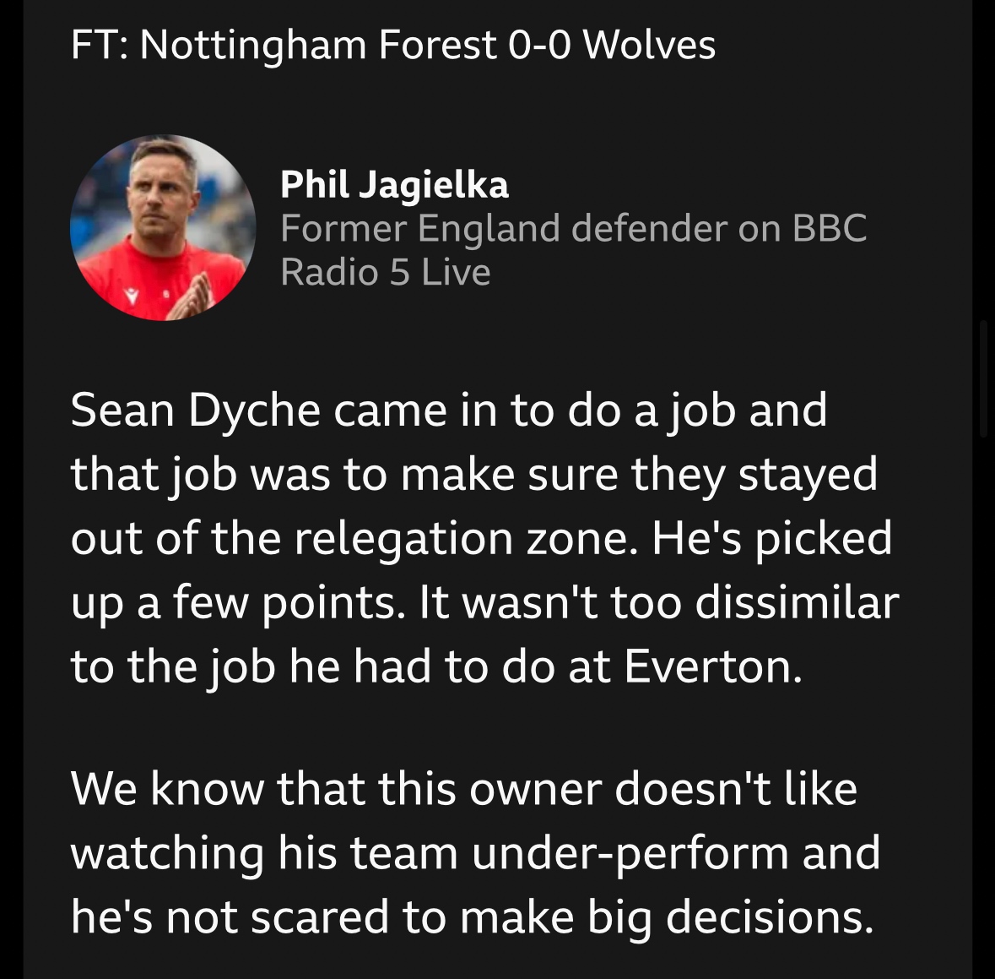This screenshot has width=995, height=979.
Task: Click the word 'Everton' in the first paragraph
Action: tap(713, 667)
